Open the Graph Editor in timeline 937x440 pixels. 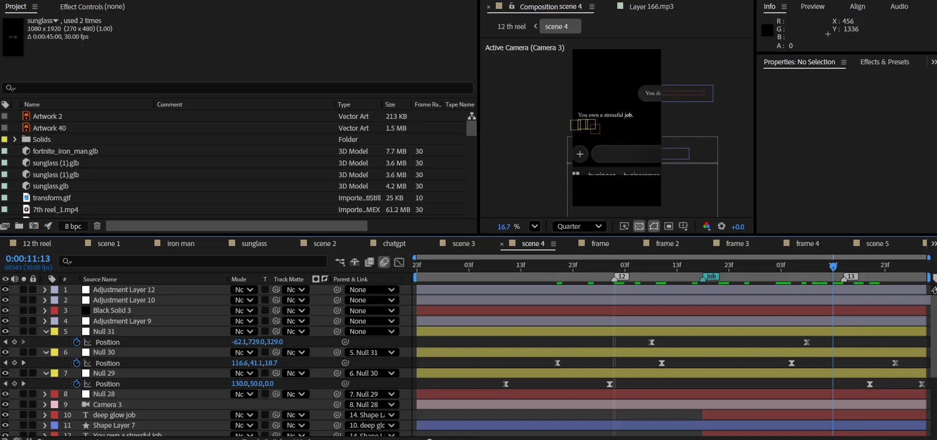tap(399, 262)
